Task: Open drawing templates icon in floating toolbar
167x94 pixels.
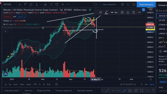Action: tap(100, 13)
